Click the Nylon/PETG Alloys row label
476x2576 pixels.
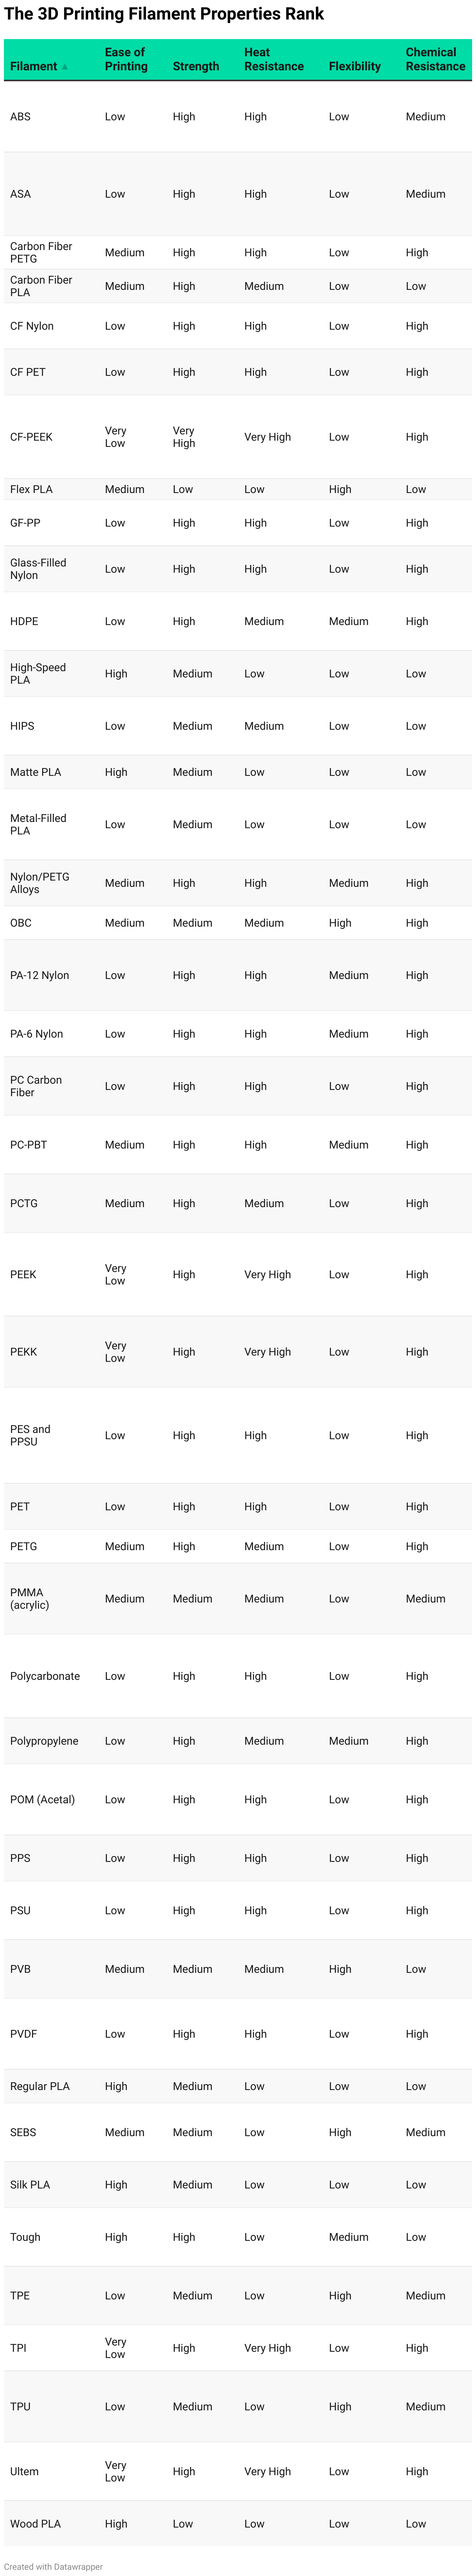[x=40, y=883]
